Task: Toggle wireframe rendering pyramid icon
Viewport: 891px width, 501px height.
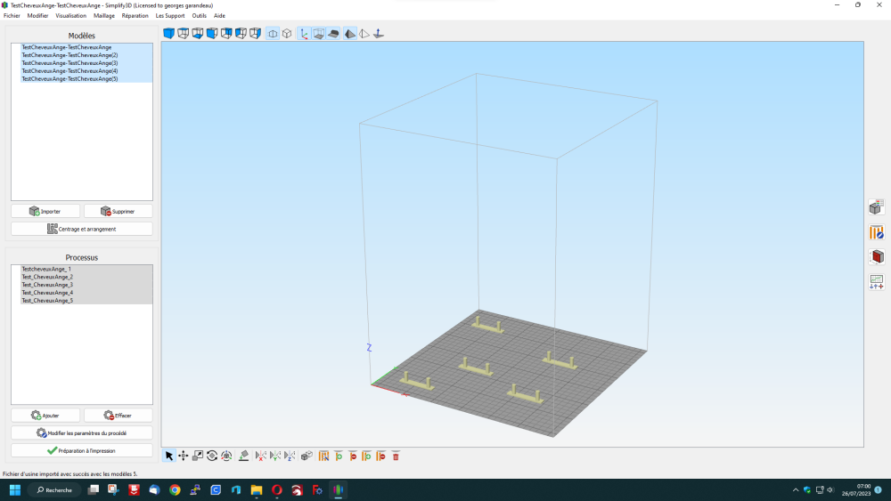Action: coord(364,34)
